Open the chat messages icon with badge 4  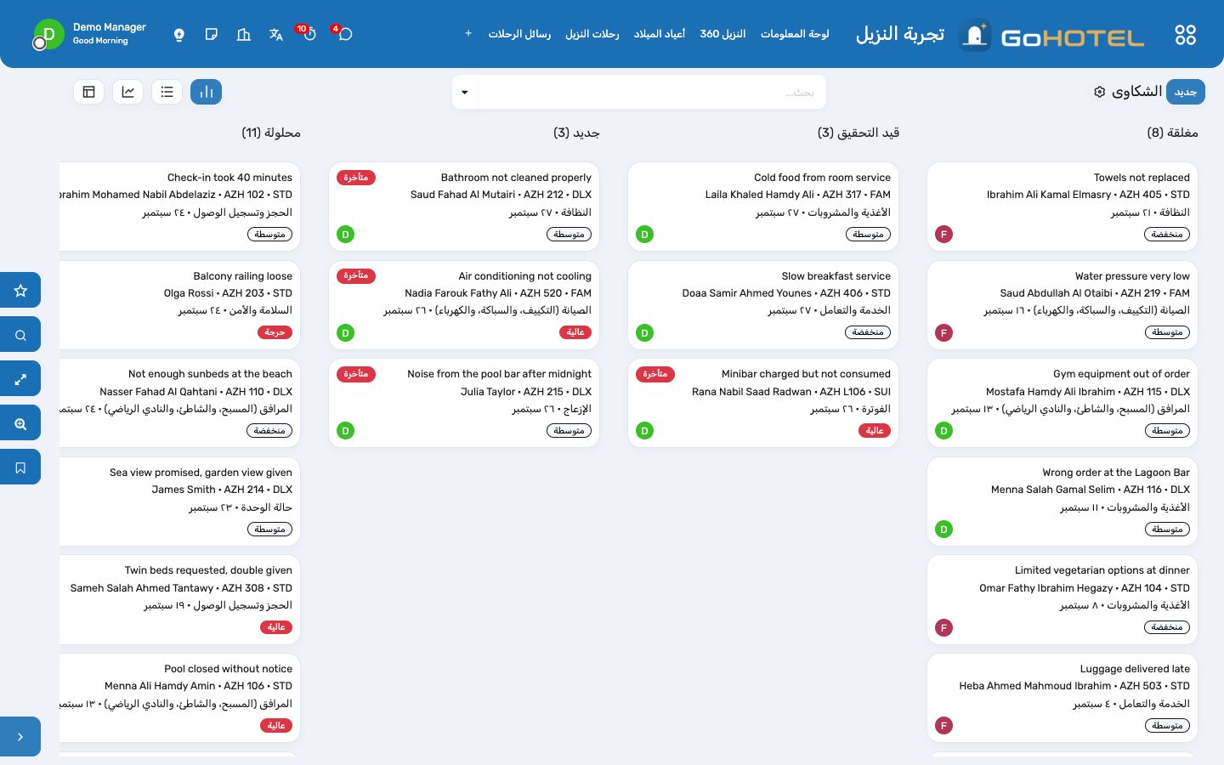coord(344,34)
